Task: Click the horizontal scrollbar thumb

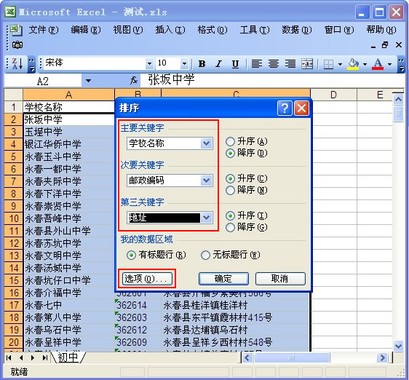Action: (292, 358)
